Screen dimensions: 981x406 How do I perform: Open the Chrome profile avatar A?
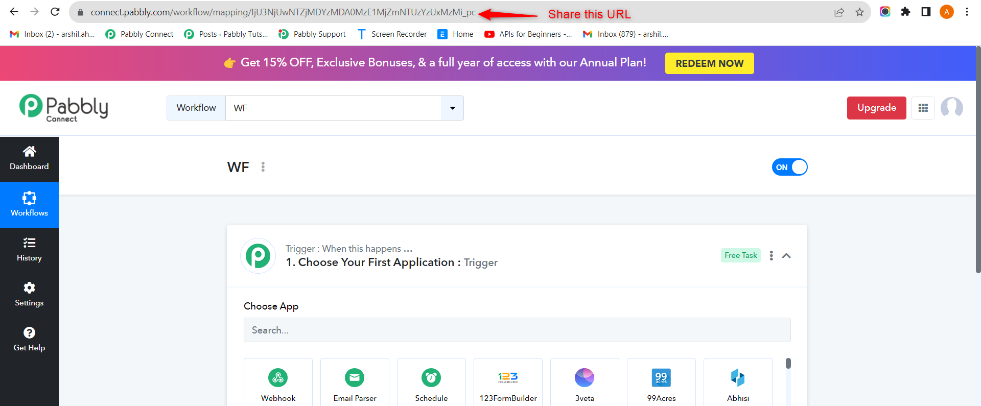(947, 12)
